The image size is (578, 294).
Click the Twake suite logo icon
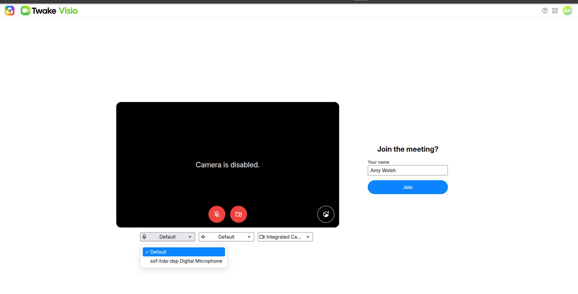pyautogui.click(x=10, y=11)
